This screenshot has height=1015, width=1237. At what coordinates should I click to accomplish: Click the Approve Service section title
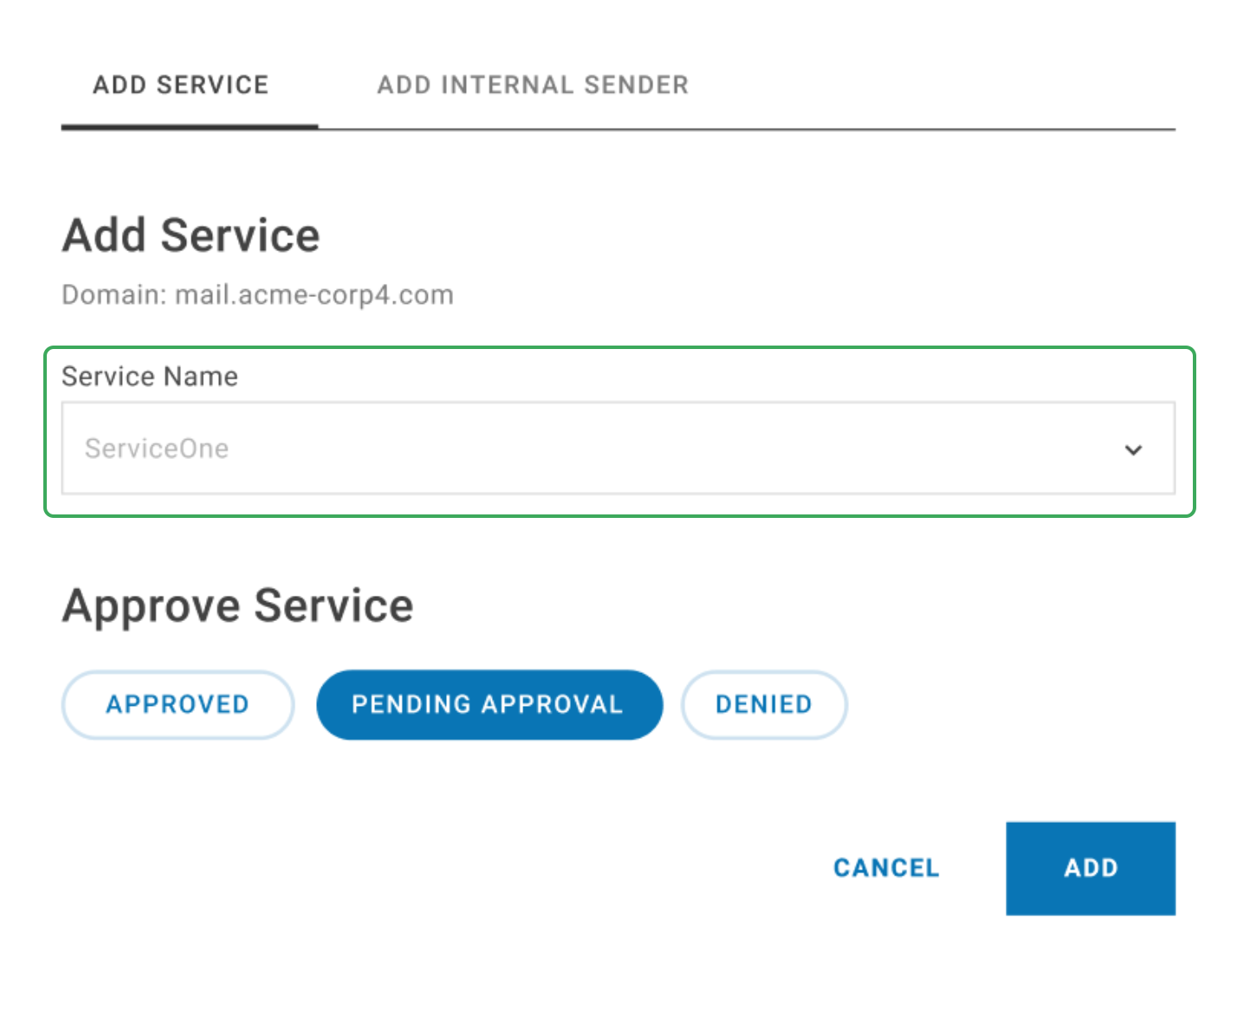pyautogui.click(x=236, y=605)
